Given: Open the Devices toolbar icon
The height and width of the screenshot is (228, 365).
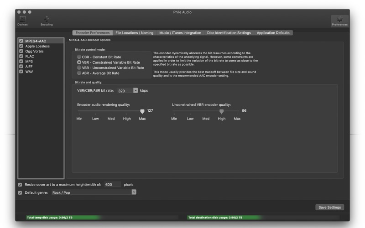Looking at the screenshot, I should [22, 21].
